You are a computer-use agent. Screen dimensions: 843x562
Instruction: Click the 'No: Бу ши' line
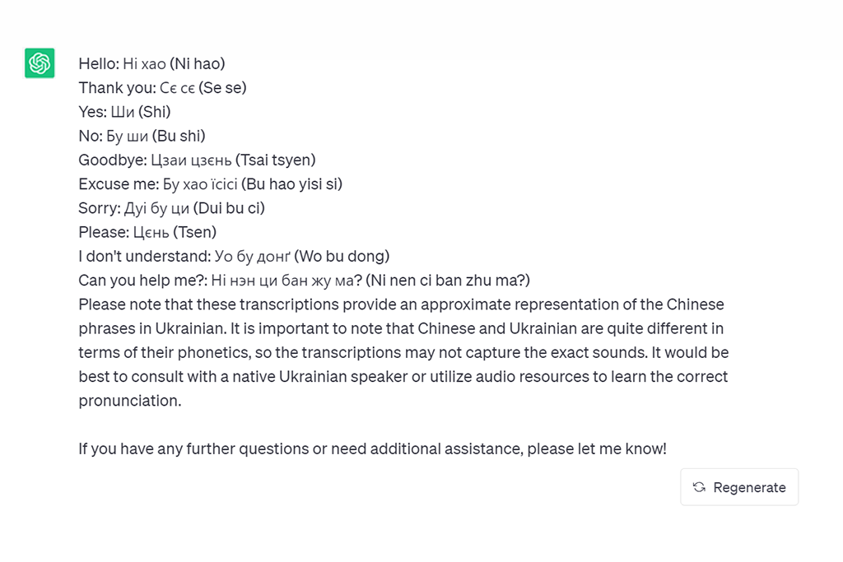142,136
